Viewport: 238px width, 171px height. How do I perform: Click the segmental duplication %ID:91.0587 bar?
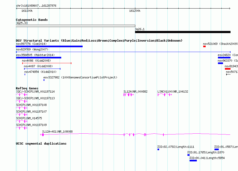click(x=217, y=149)
